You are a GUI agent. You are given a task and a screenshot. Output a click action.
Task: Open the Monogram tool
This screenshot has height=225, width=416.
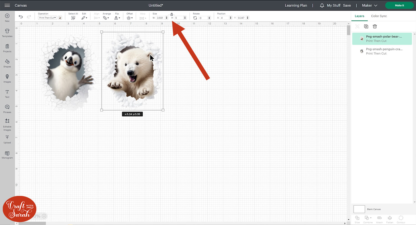7,155
